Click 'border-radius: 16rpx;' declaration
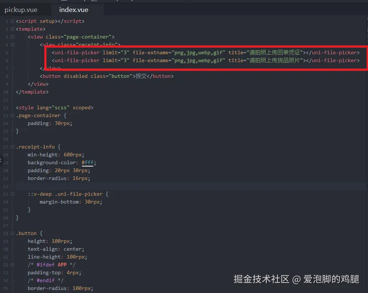The image size is (368, 293). [x=59, y=178]
